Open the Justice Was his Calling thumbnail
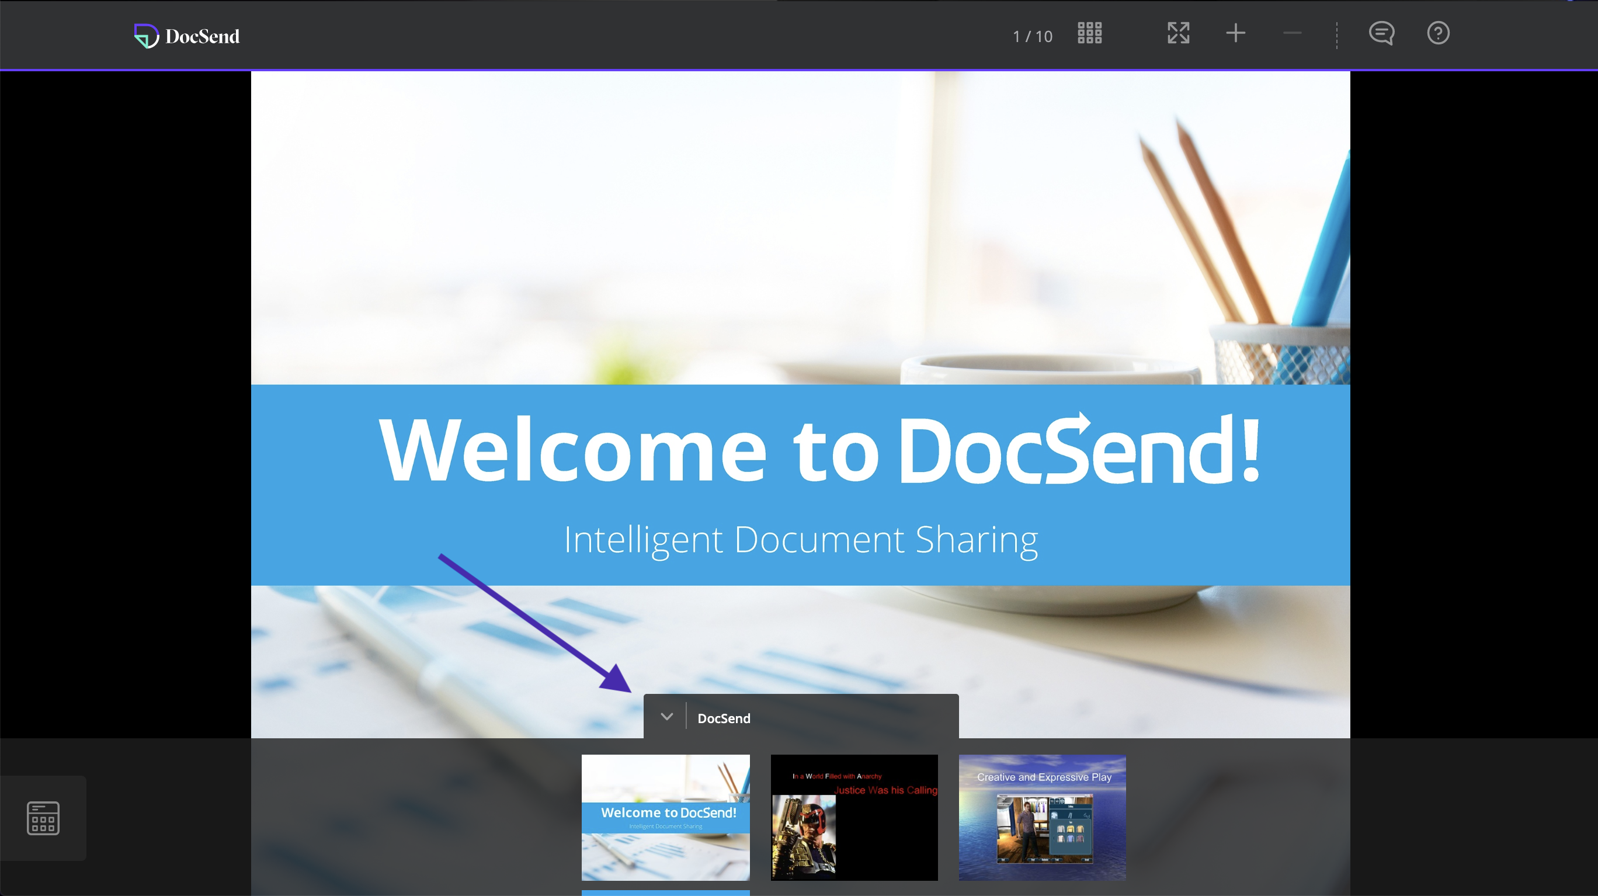1598x896 pixels. (x=854, y=817)
